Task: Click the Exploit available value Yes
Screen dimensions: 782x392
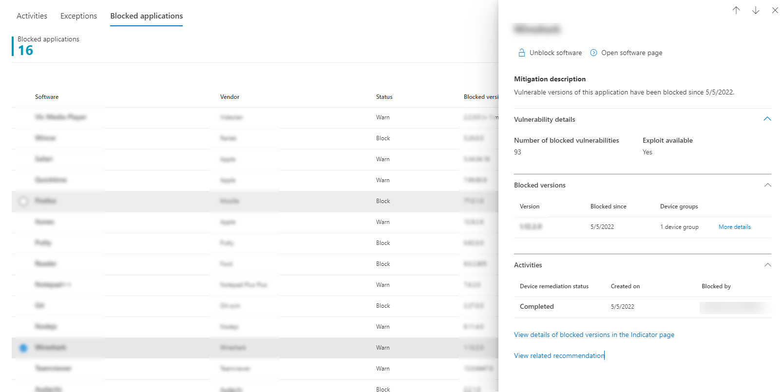Action: [x=647, y=152]
